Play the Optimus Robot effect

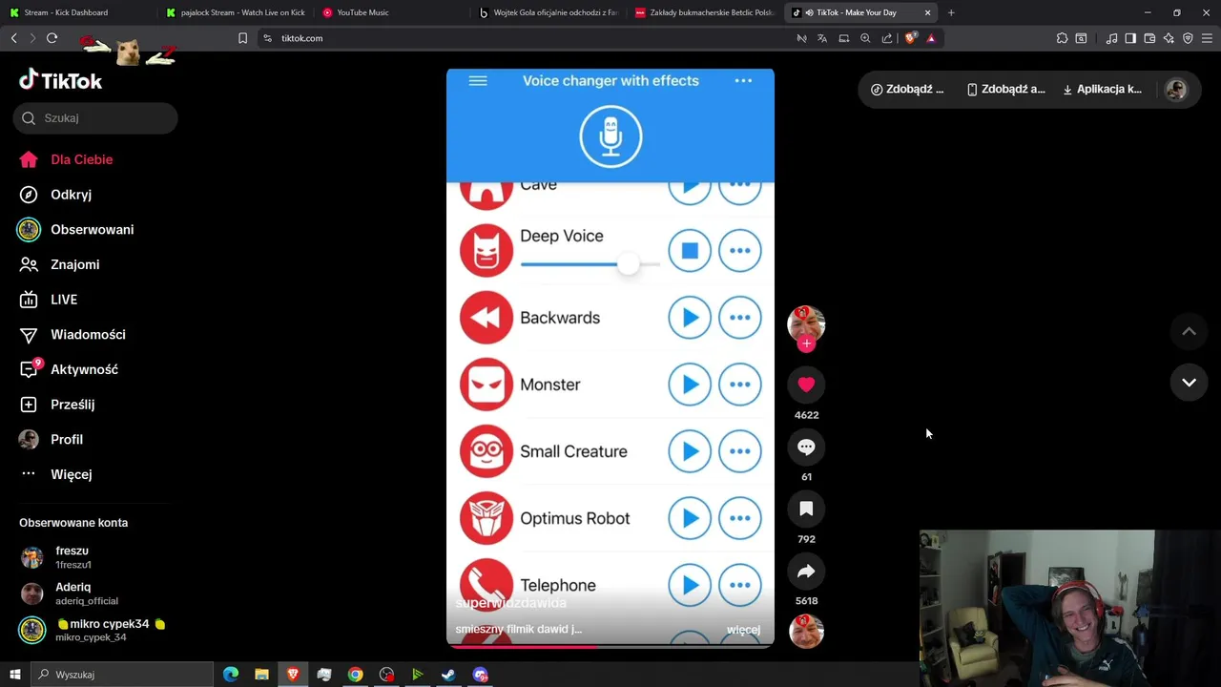point(690,518)
